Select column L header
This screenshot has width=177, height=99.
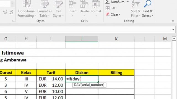pyautogui.click(x=144, y=39)
